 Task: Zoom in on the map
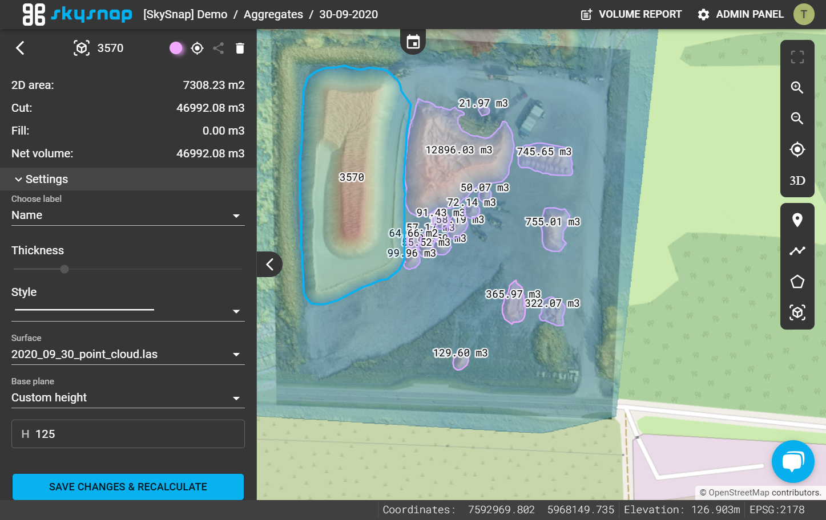tap(797, 88)
